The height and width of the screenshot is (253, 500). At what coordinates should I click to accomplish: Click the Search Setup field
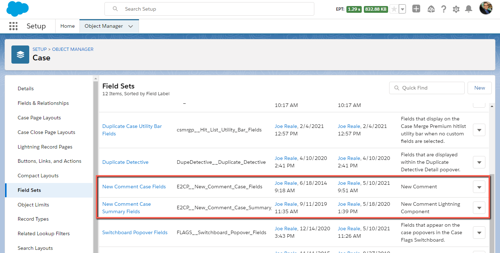pos(209,9)
